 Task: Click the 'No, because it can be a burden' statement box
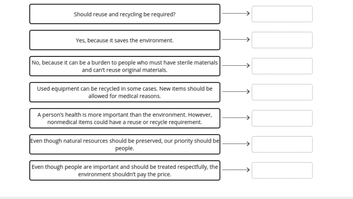(x=125, y=66)
